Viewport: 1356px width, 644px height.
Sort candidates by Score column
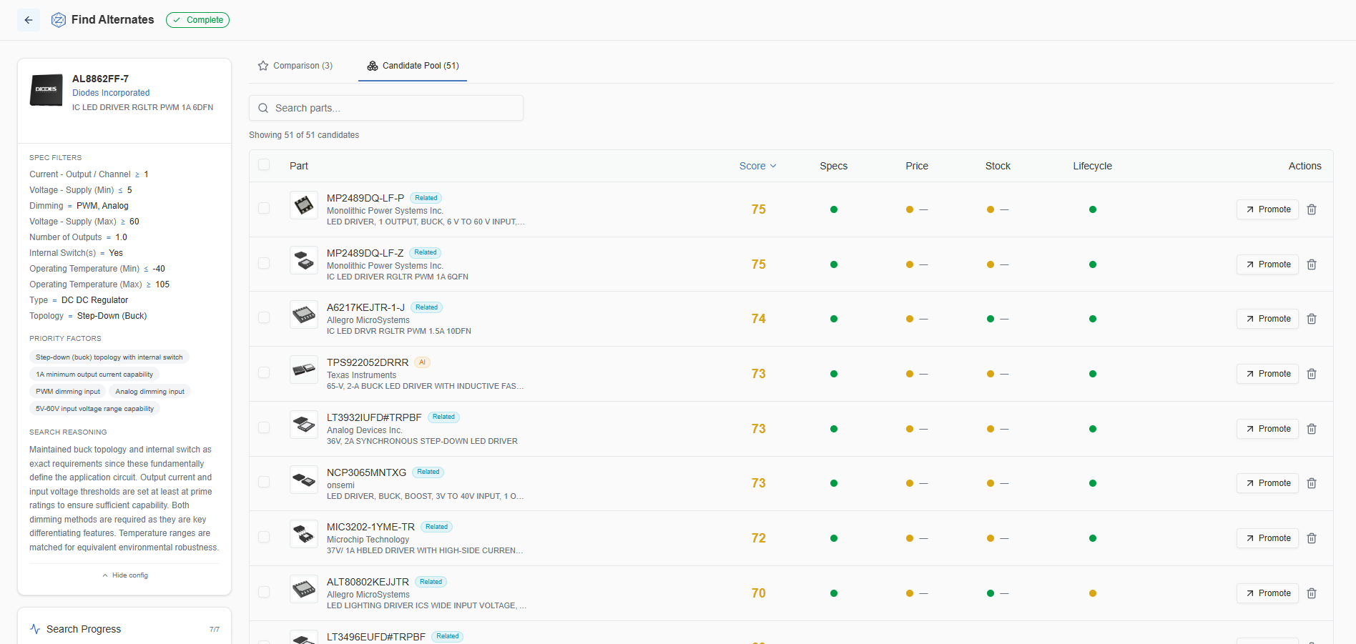click(x=757, y=166)
